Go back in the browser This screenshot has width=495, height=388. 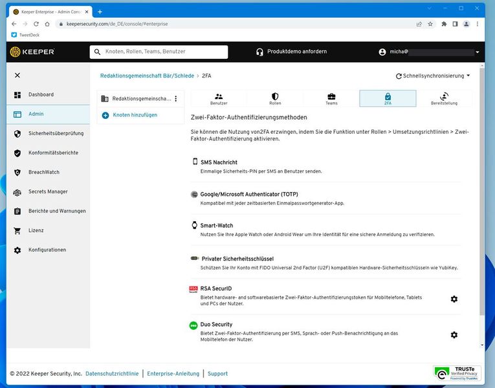click(x=14, y=24)
